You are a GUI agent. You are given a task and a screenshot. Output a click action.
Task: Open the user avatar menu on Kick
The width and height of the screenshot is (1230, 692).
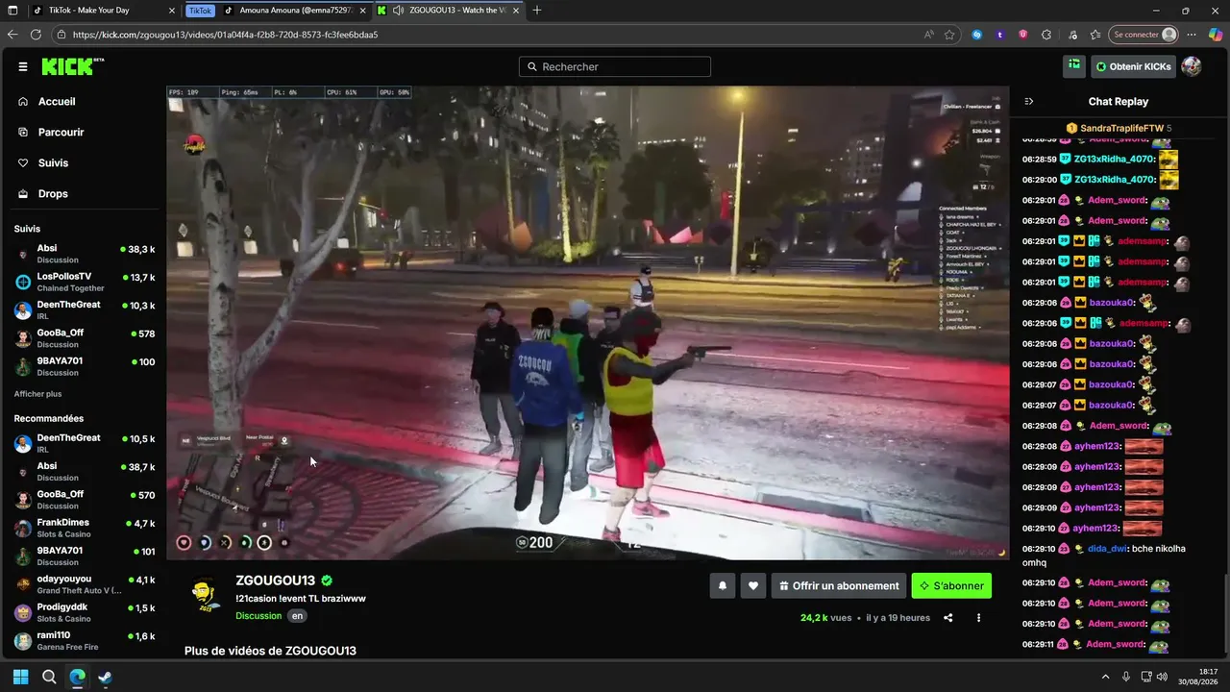[1191, 66]
